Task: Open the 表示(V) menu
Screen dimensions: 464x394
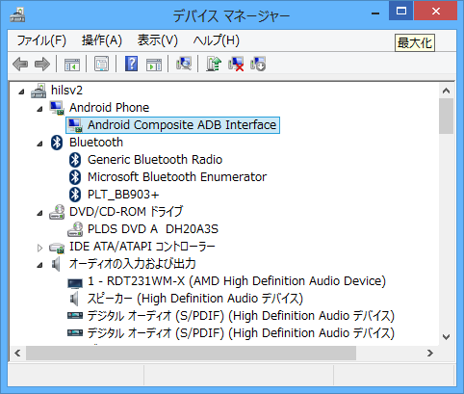Action: tap(158, 40)
